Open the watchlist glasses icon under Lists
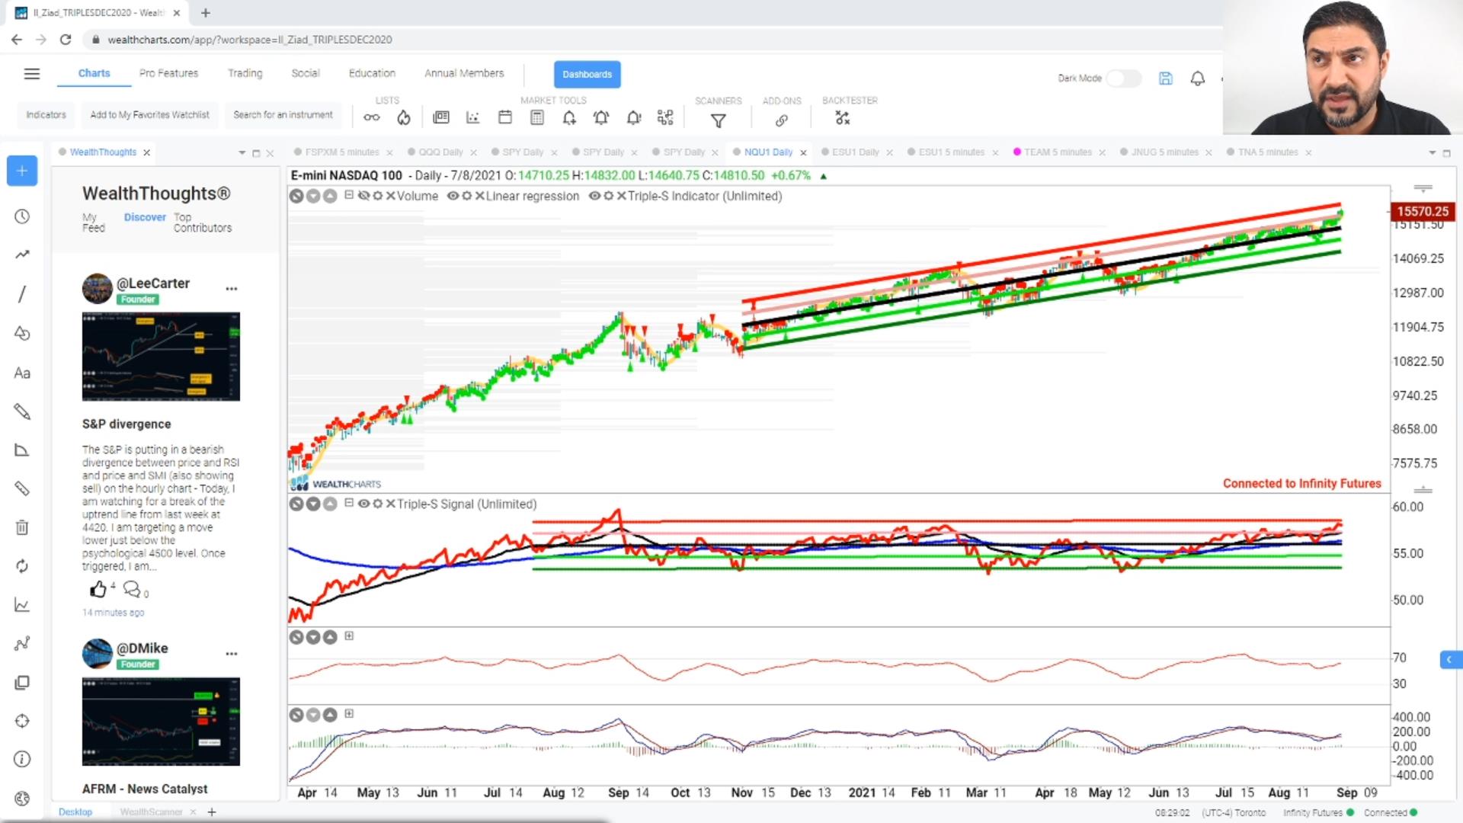The height and width of the screenshot is (823, 1463). 371,117
